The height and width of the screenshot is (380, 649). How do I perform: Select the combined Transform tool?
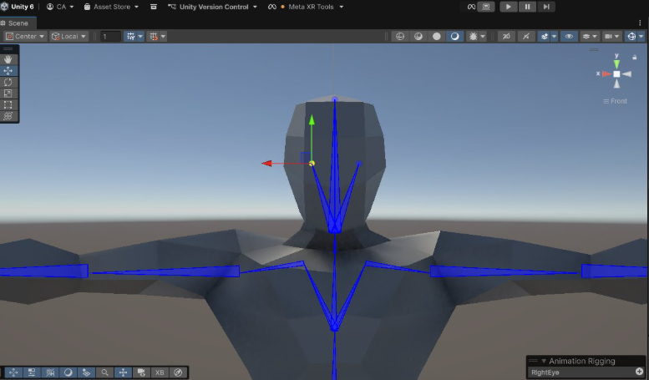pyautogui.click(x=9, y=117)
